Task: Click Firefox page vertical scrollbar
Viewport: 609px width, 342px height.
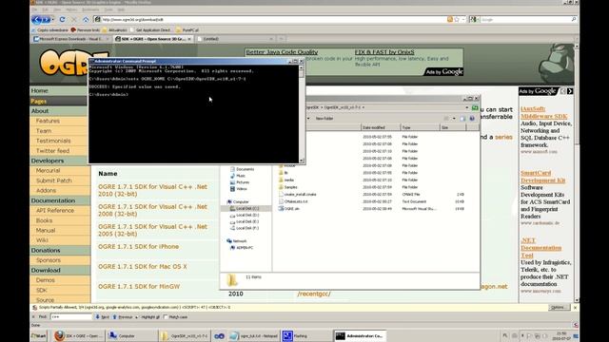Action: point(577,173)
